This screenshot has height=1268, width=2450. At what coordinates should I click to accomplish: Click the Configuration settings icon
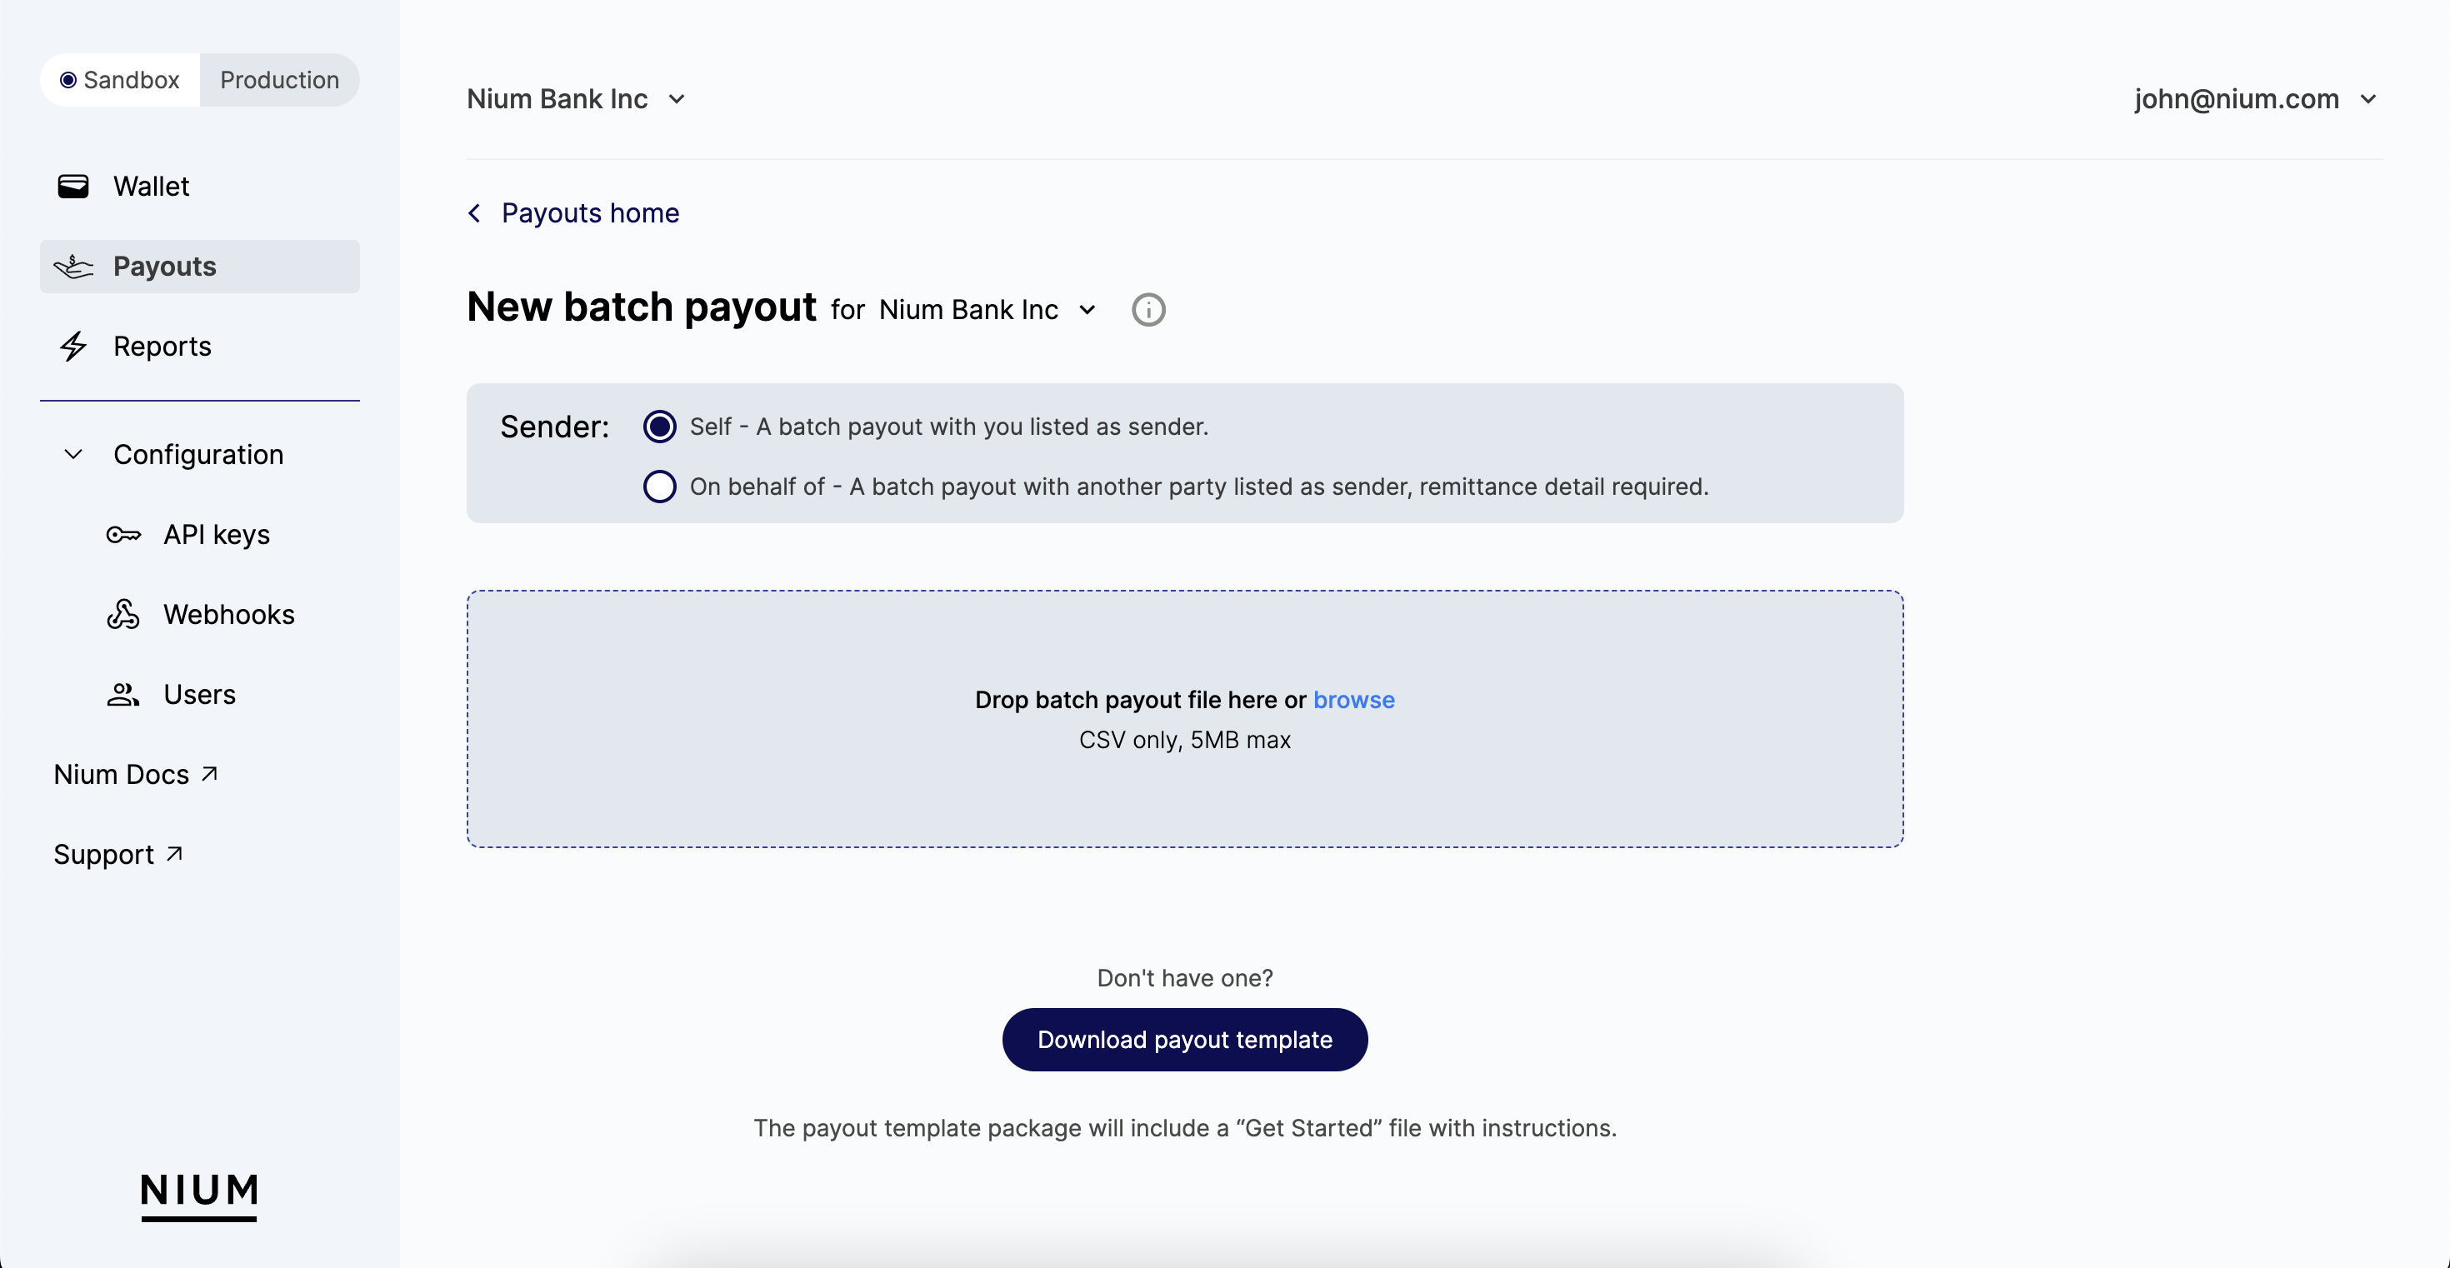click(x=72, y=455)
